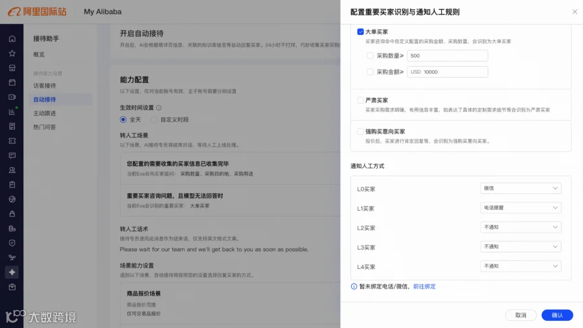Expand the L4买家 不通知 dropdown
The width and height of the screenshot is (583, 328).
pyautogui.click(x=521, y=266)
